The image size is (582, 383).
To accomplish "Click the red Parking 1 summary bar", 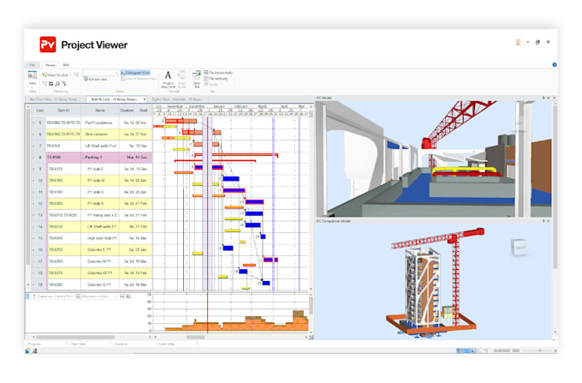I will pyautogui.click(x=236, y=154).
